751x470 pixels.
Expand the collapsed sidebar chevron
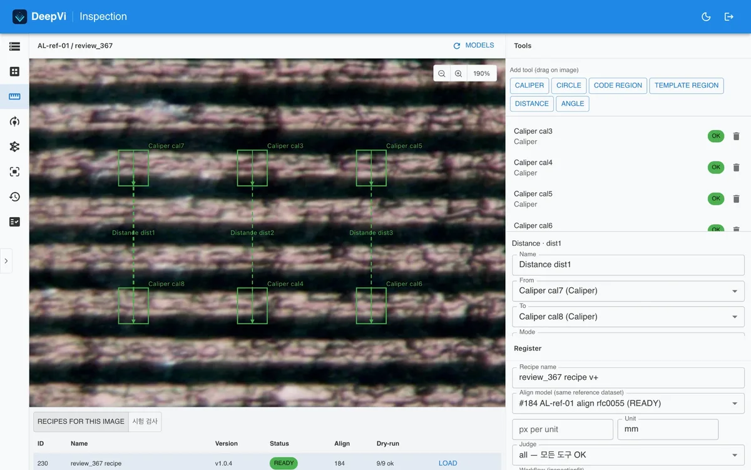[x=6, y=261]
